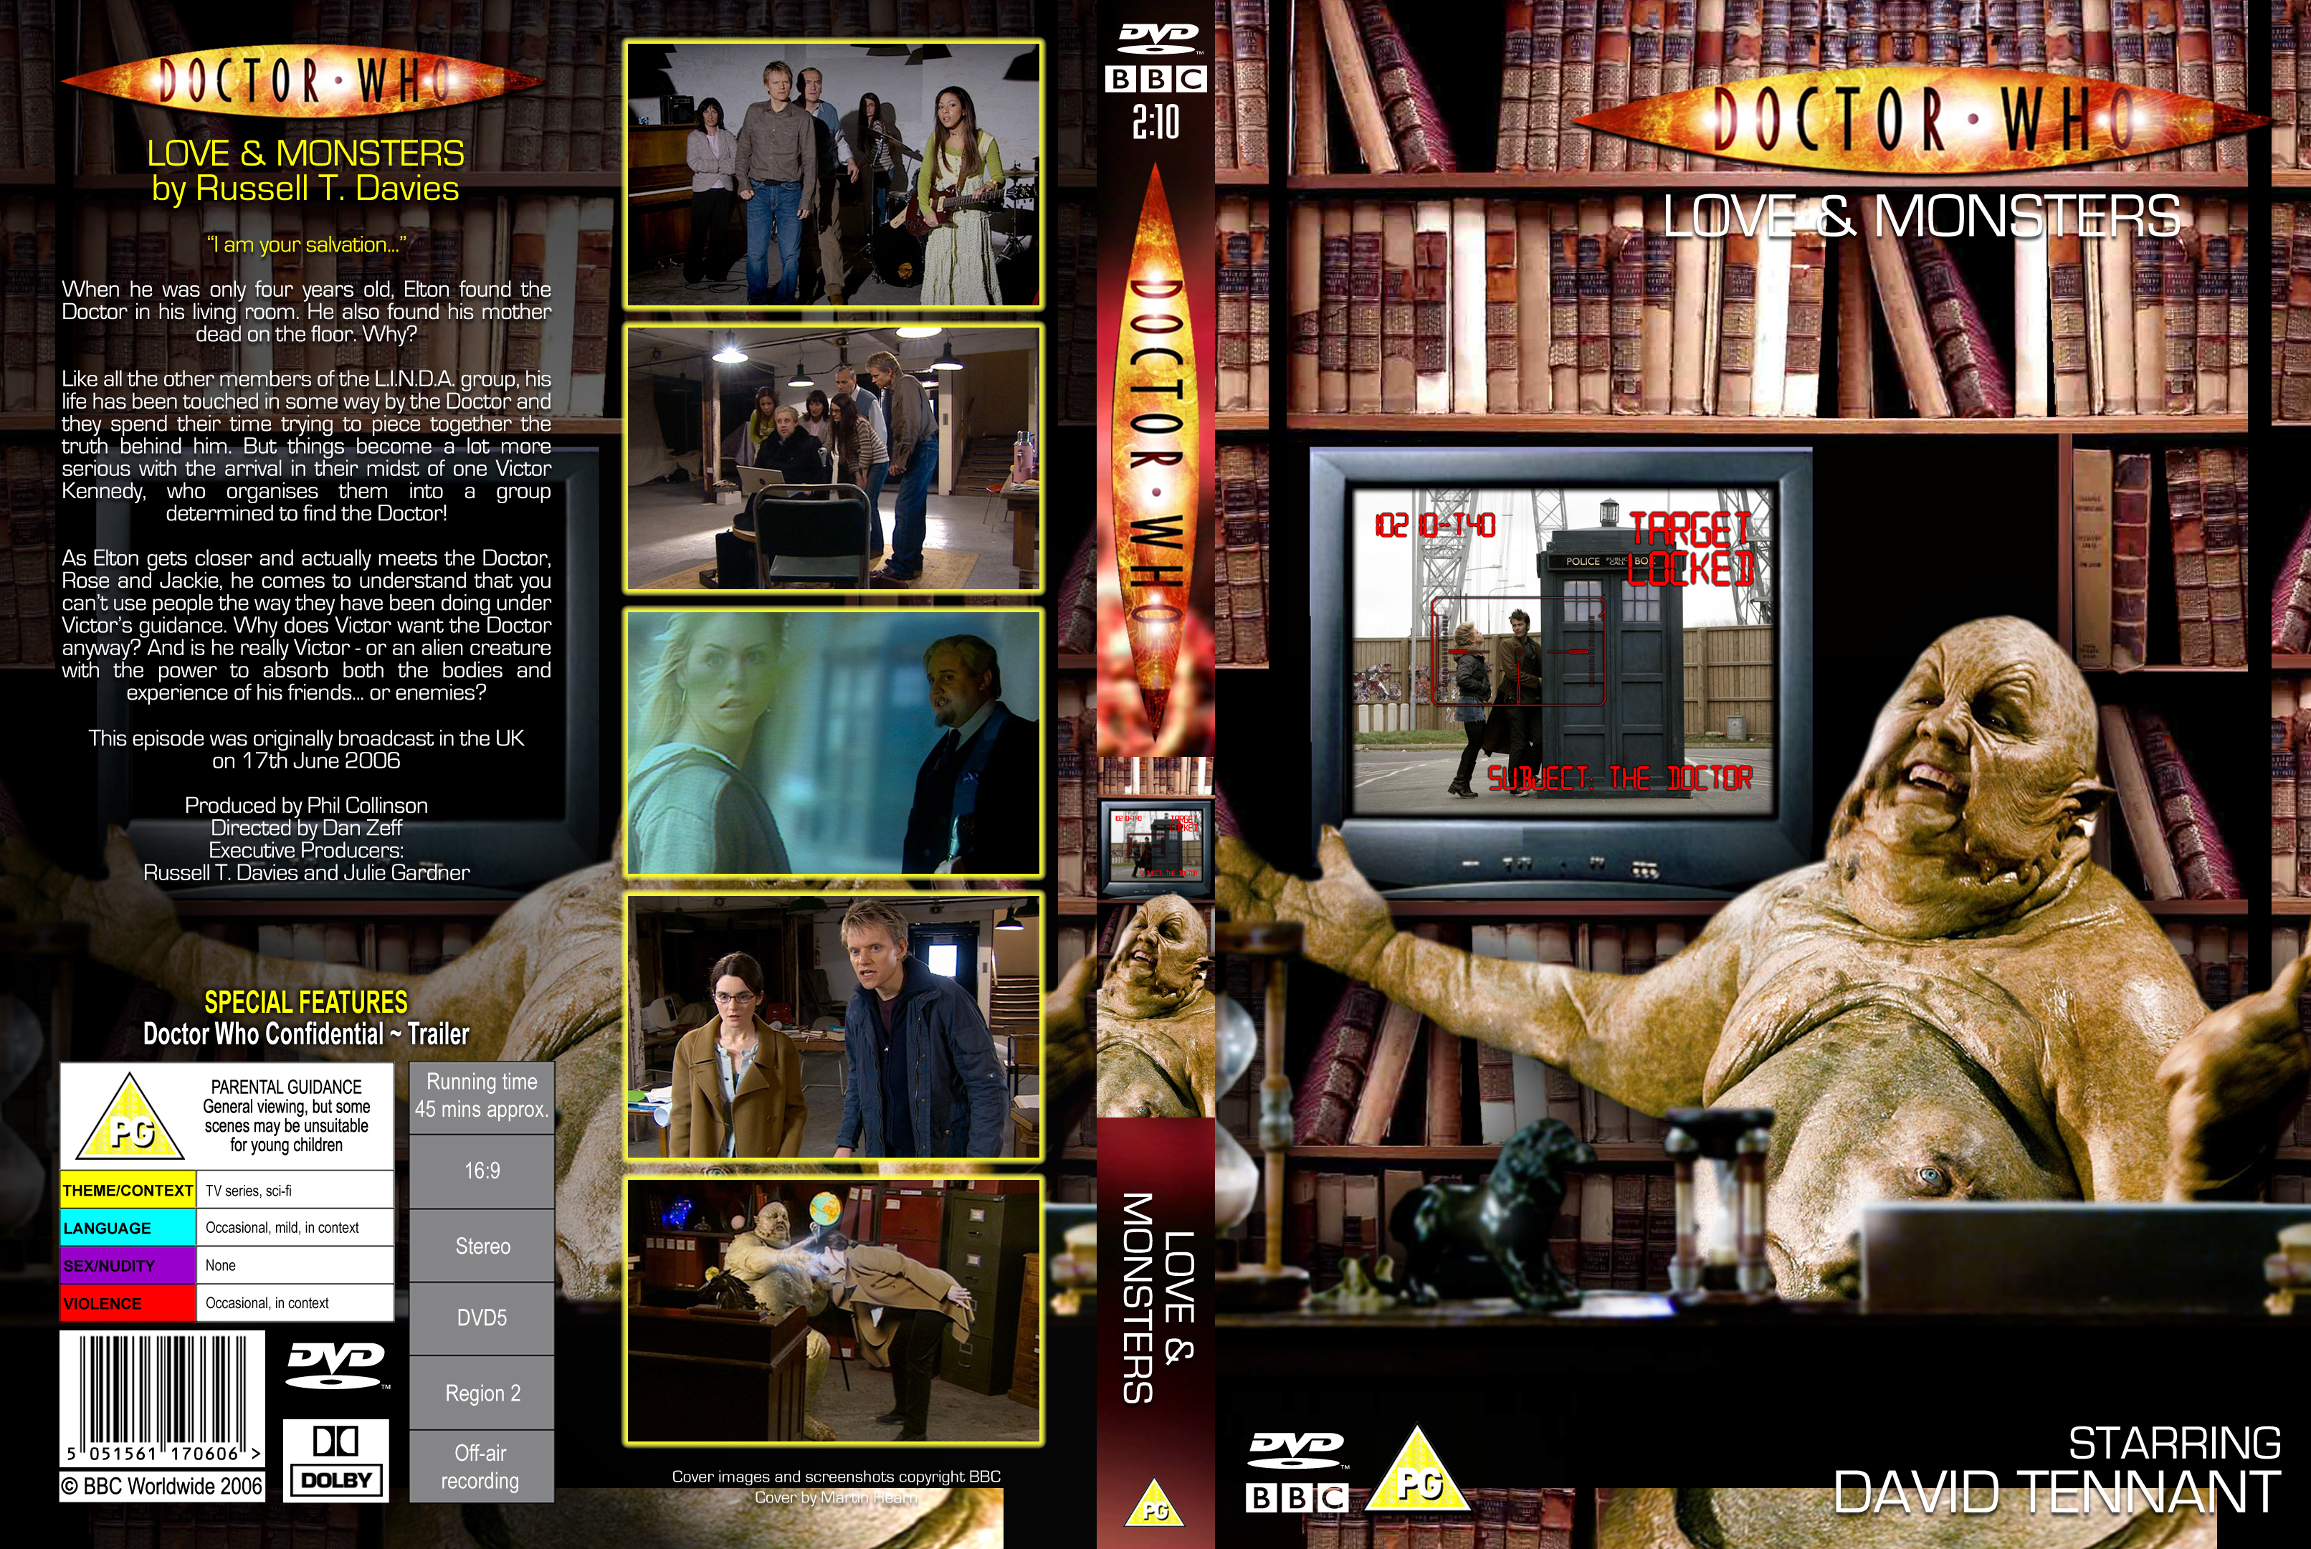Click the BBC logo on the front cover
This screenshot has height=1549, width=2311.
[x=1297, y=1497]
